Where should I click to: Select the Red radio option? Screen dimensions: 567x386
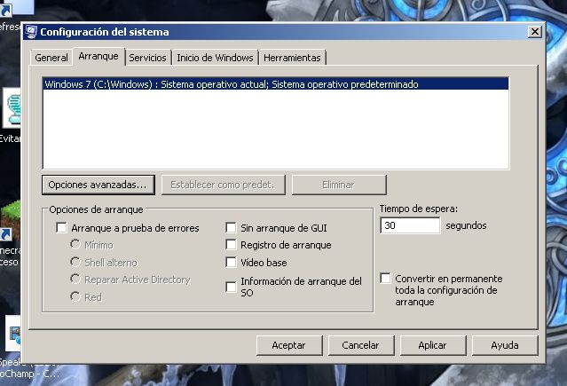pos(75,296)
